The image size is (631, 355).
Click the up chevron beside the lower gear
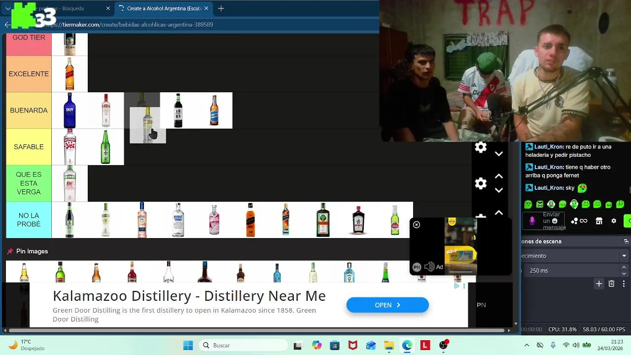[x=499, y=177]
